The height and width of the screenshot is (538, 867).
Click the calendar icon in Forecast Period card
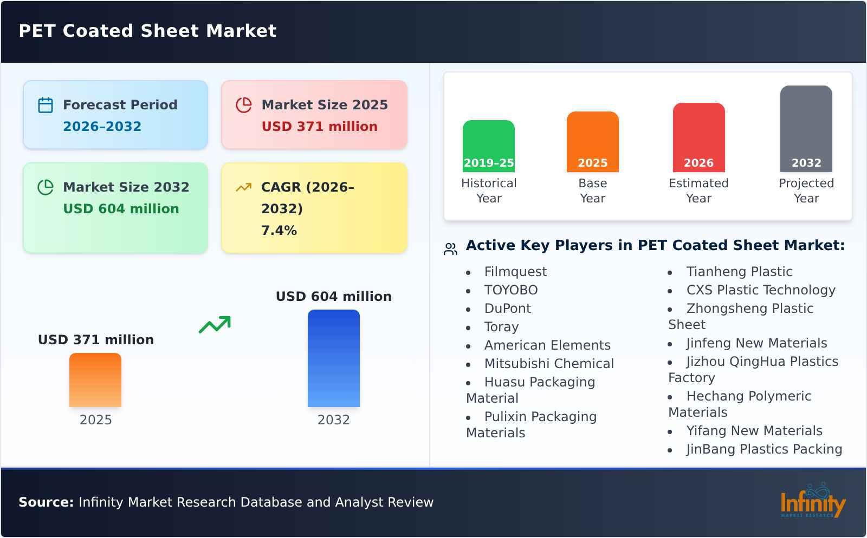(x=46, y=104)
